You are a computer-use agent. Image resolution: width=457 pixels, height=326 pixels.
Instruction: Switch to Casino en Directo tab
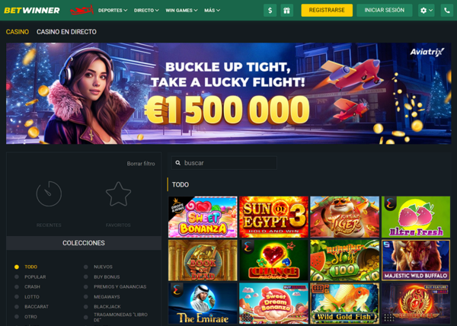66,32
